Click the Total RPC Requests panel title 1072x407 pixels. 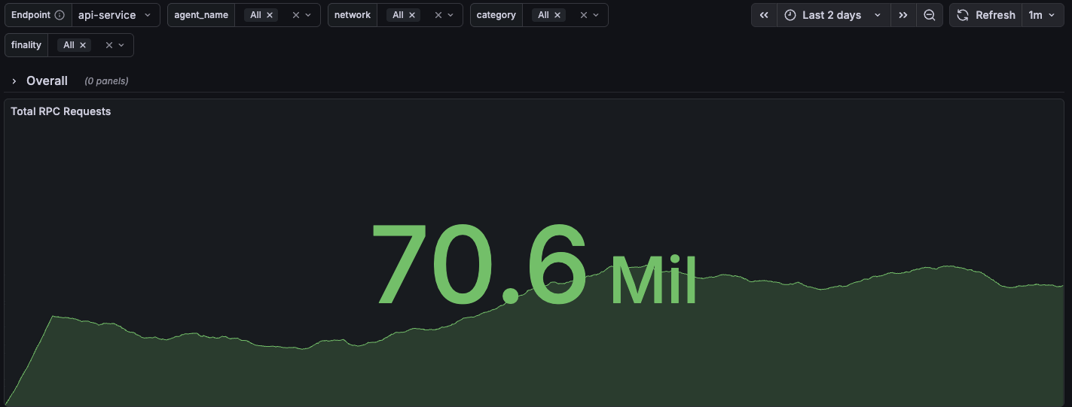pyautogui.click(x=60, y=111)
